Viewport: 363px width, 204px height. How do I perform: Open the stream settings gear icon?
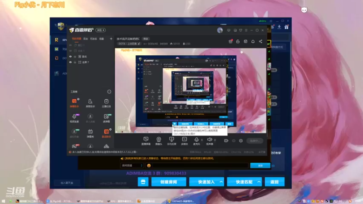click(241, 141)
